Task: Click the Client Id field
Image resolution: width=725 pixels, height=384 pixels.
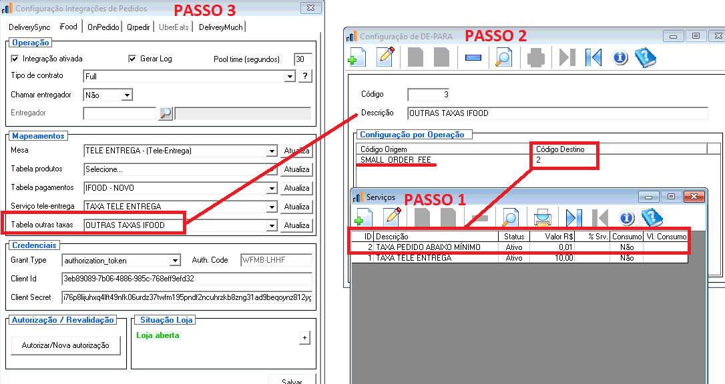Action: [x=187, y=279]
